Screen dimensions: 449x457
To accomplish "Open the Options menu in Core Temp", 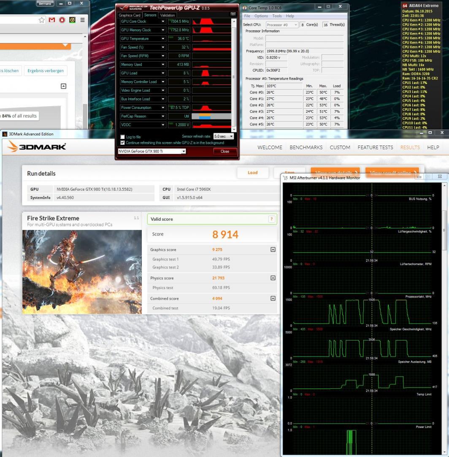I will click(261, 16).
